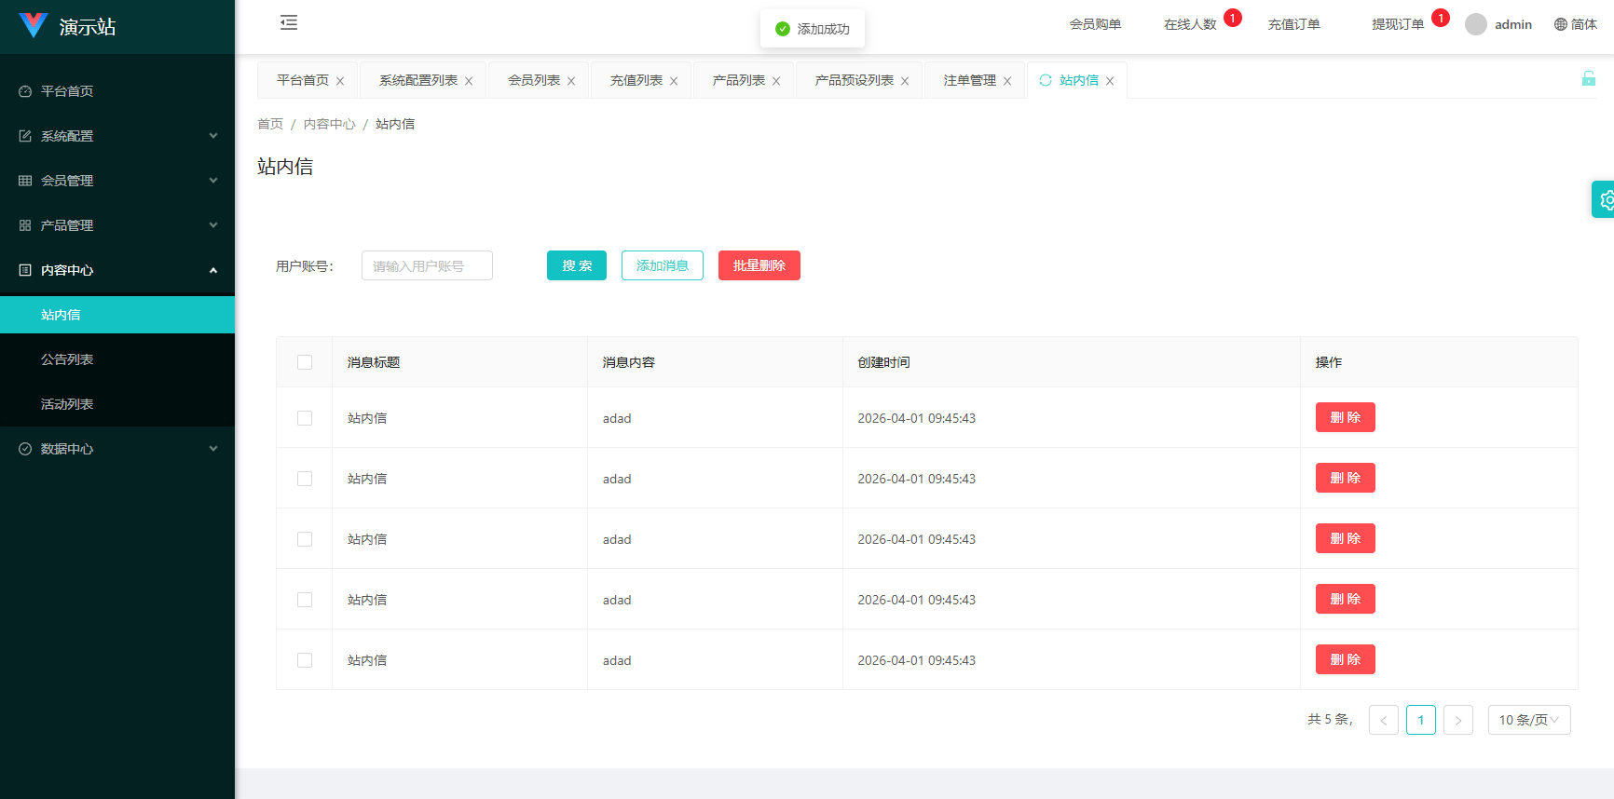This screenshot has width=1614, height=799.
Task: Close the 注单管理 tab
Action: [1007, 82]
